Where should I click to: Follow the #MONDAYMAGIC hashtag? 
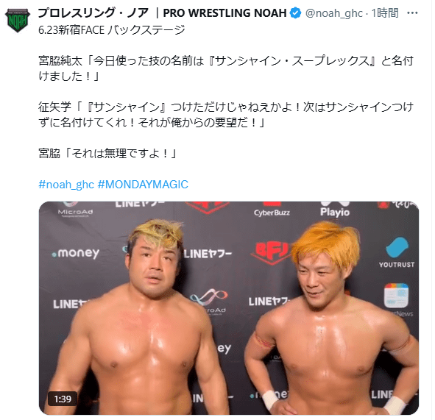pyautogui.click(x=143, y=185)
